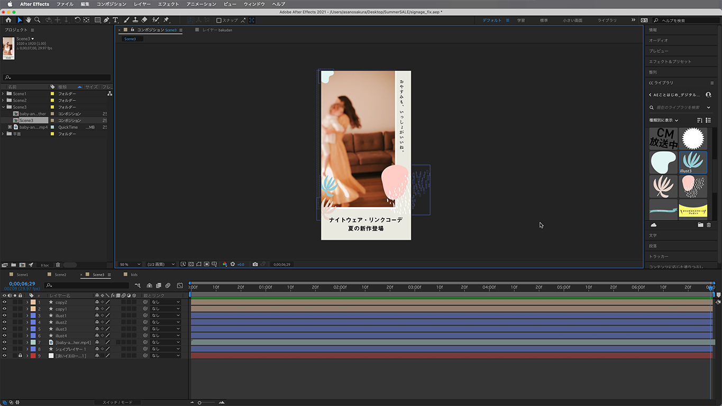Open the ファイル menu
The width and height of the screenshot is (722, 406).
(x=65, y=4)
